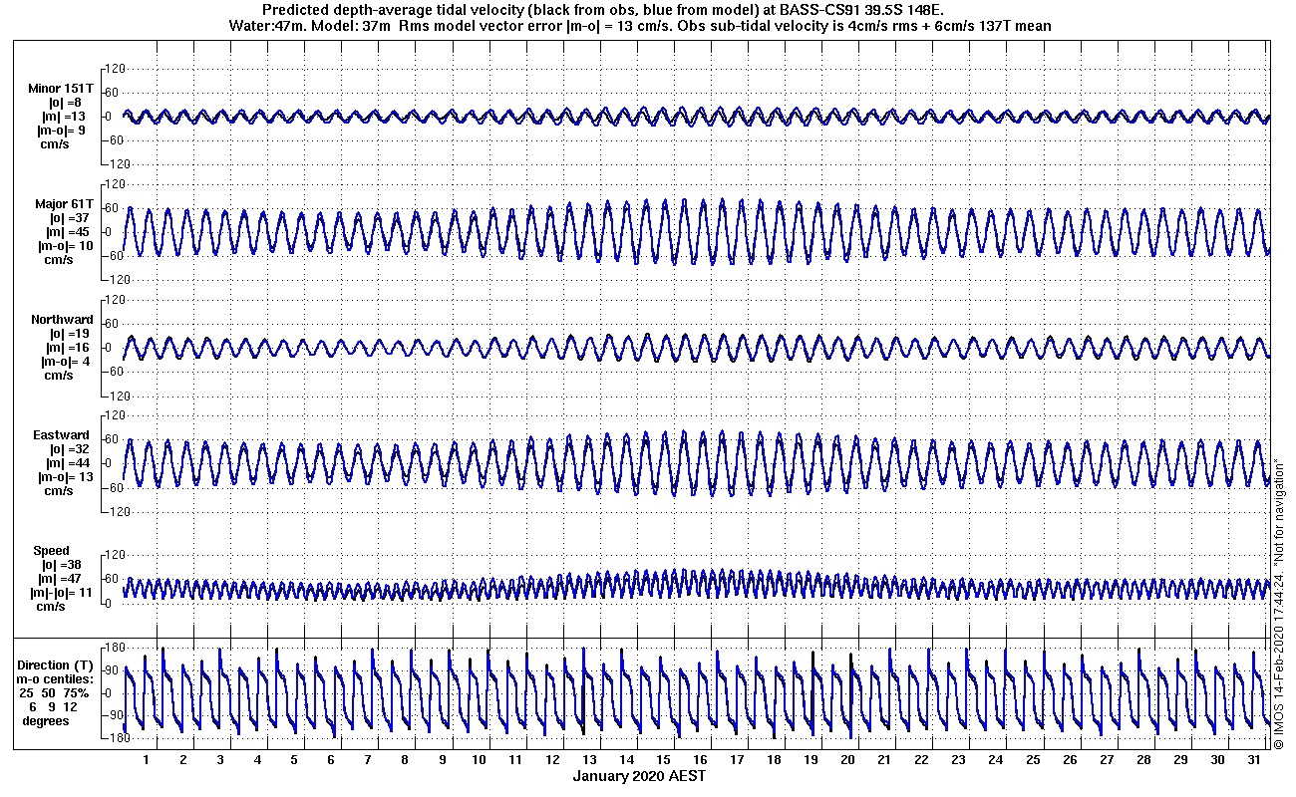
Task: Click the 'Speed' panel label
Action: point(52,551)
